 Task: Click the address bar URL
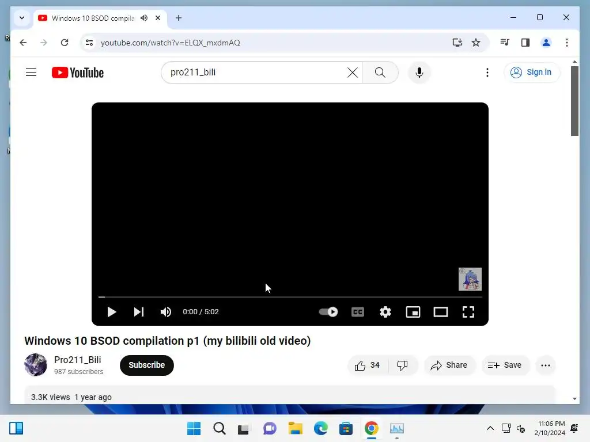pyautogui.click(x=171, y=43)
